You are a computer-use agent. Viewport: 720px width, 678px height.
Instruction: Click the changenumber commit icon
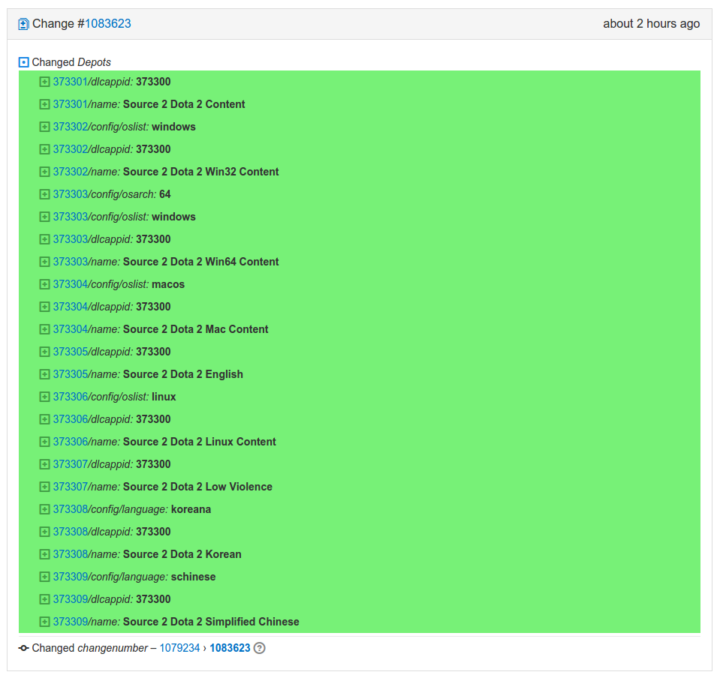click(x=23, y=648)
